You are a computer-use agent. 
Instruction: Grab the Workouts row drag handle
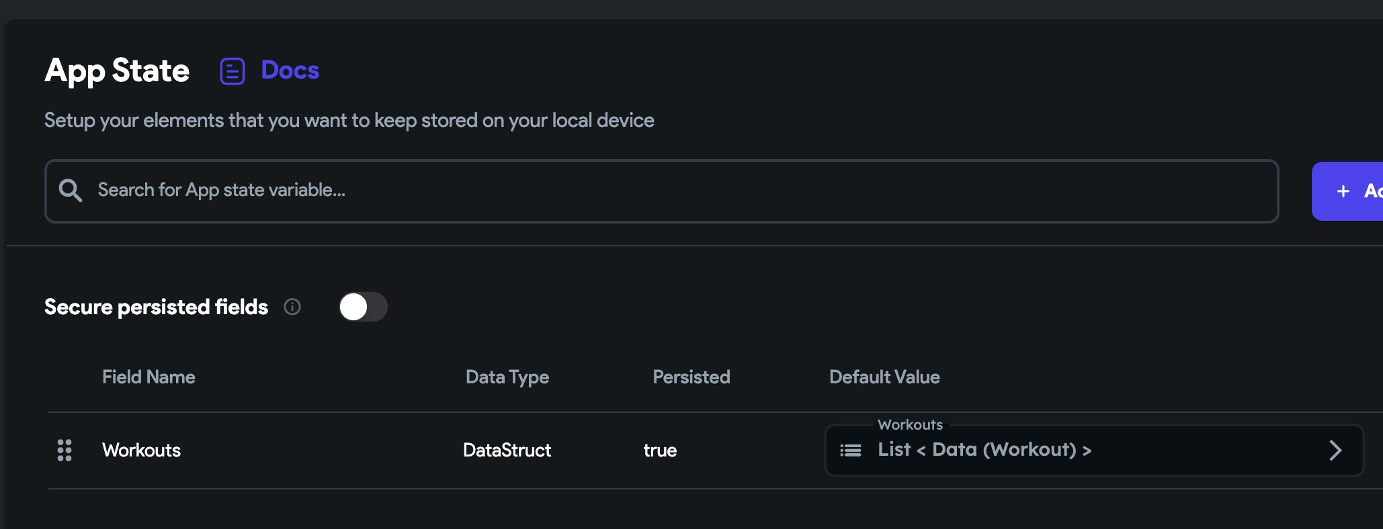65,450
